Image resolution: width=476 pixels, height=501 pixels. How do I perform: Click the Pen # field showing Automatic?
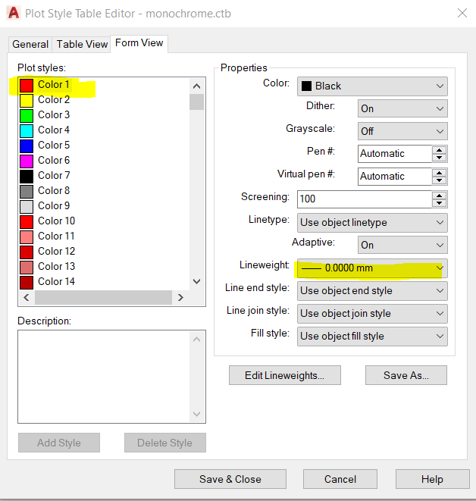click(395, 154)
